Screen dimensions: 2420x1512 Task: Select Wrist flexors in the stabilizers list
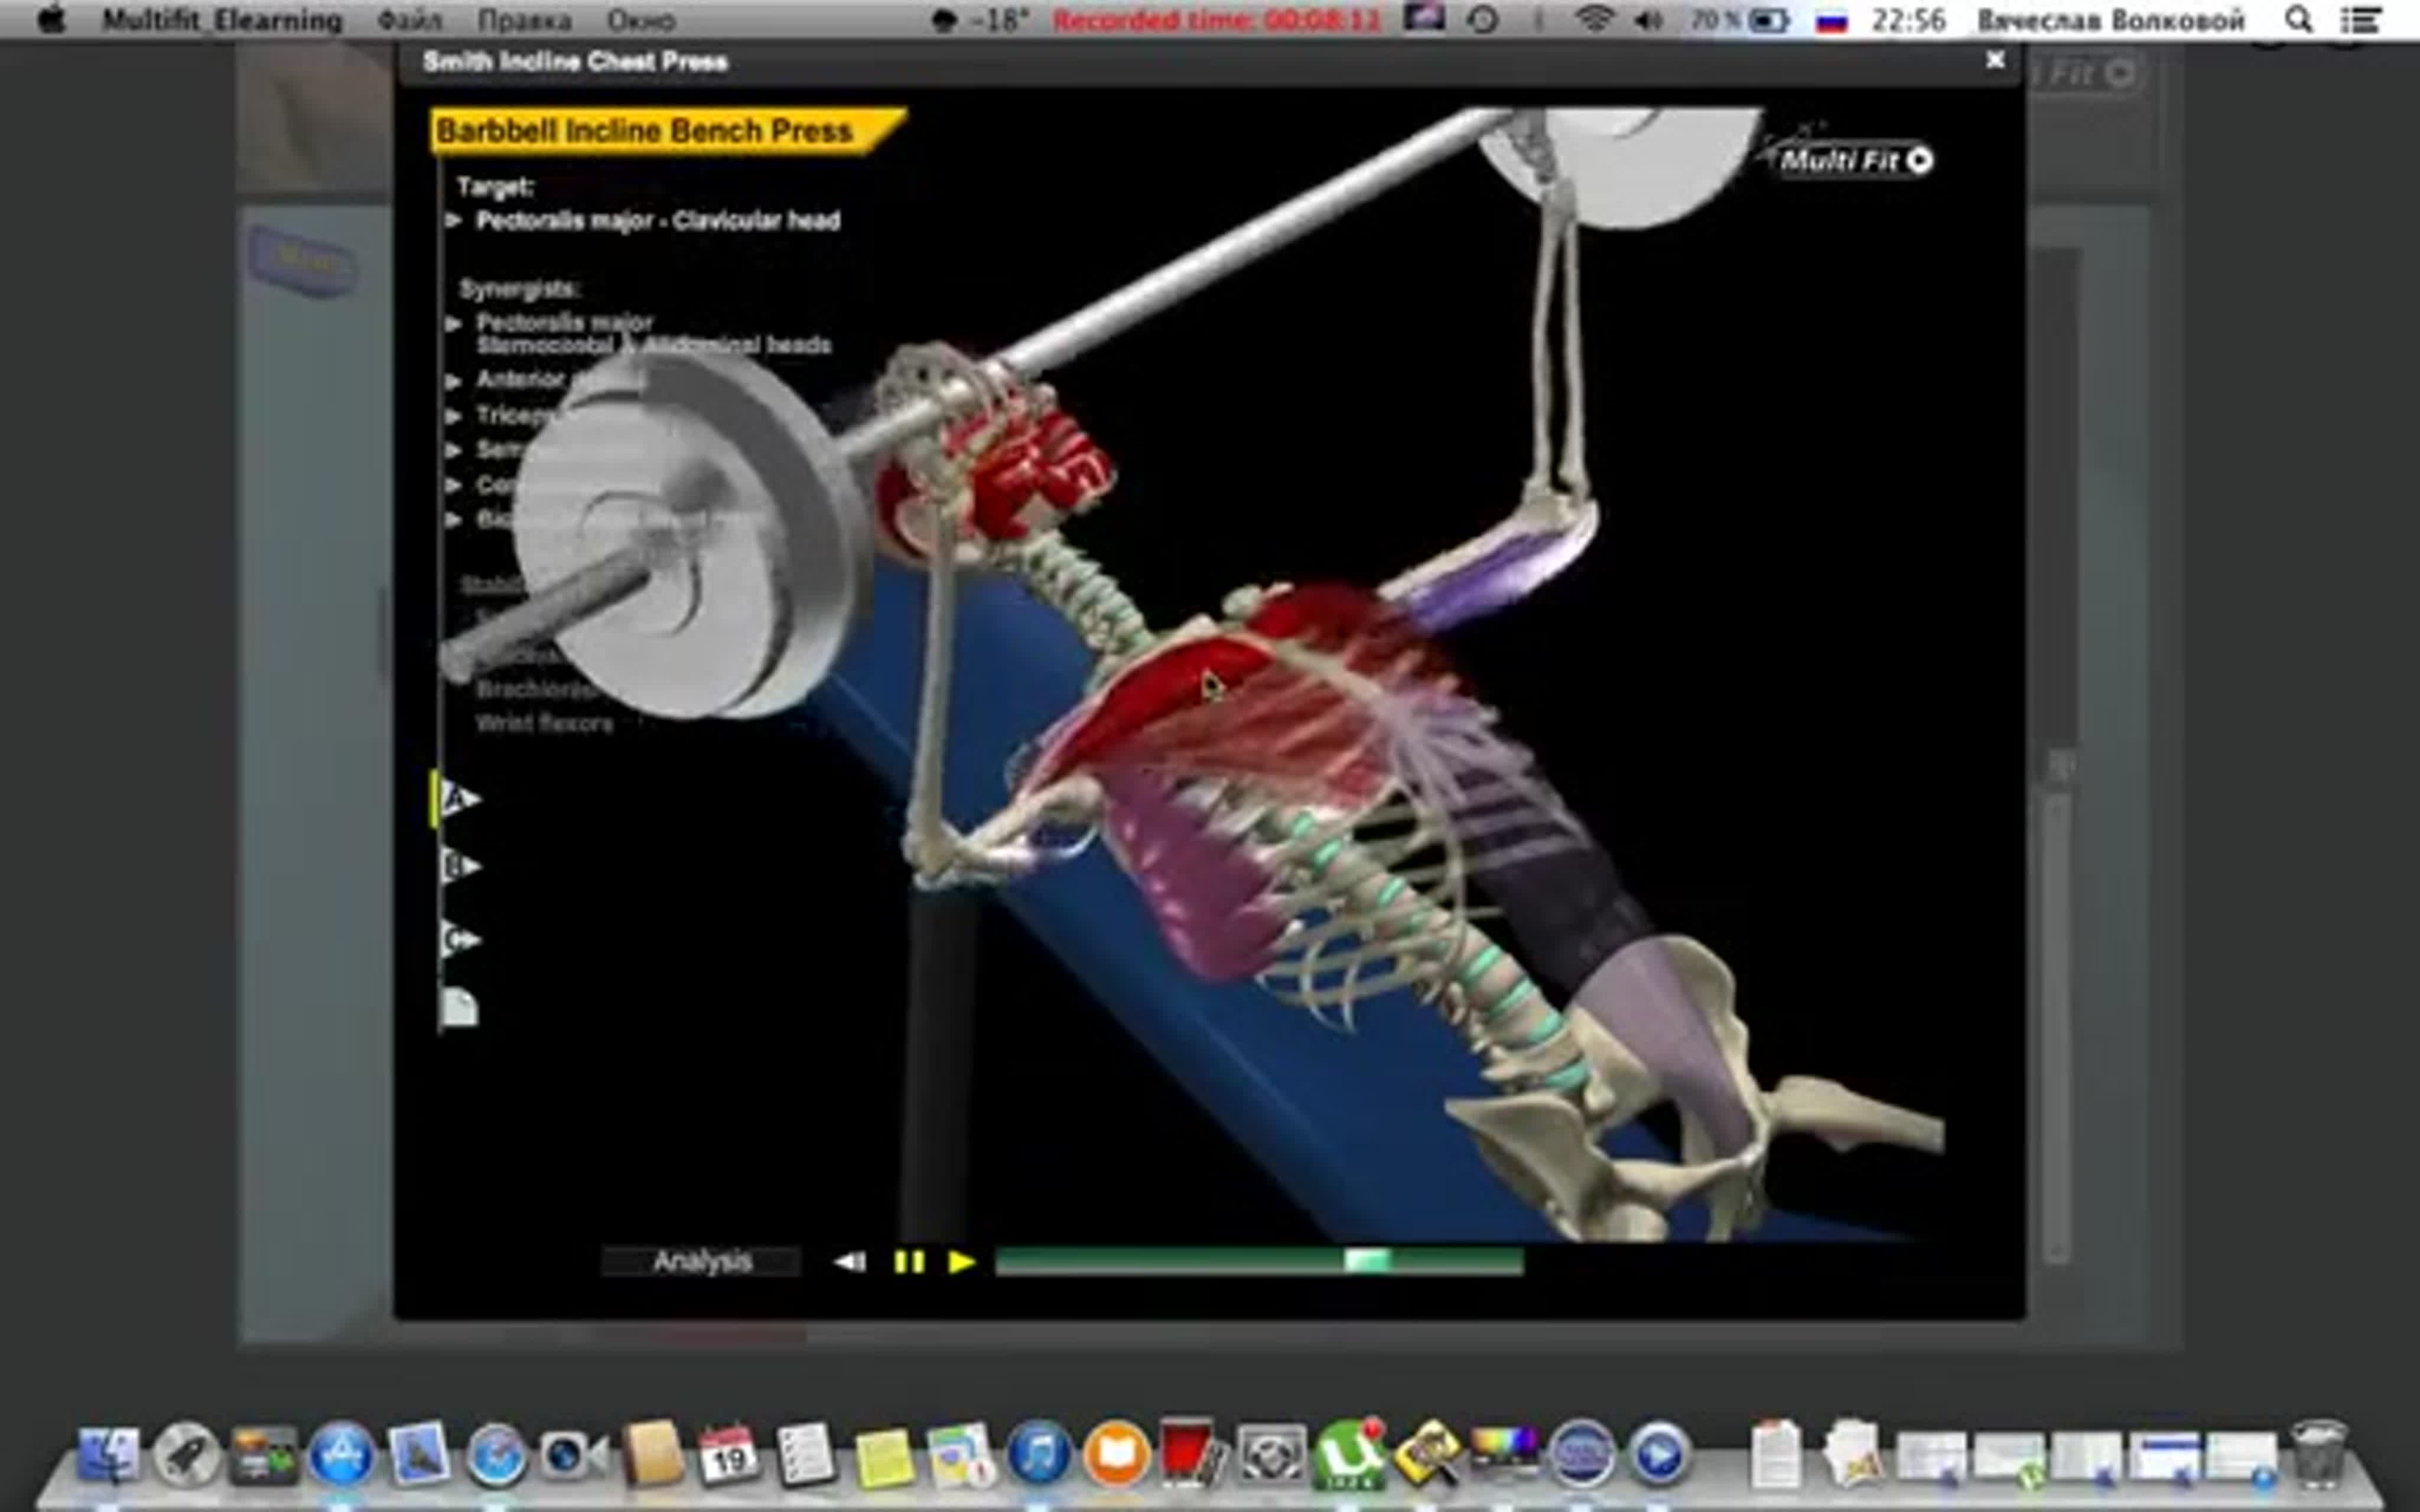tap(543, 723)
